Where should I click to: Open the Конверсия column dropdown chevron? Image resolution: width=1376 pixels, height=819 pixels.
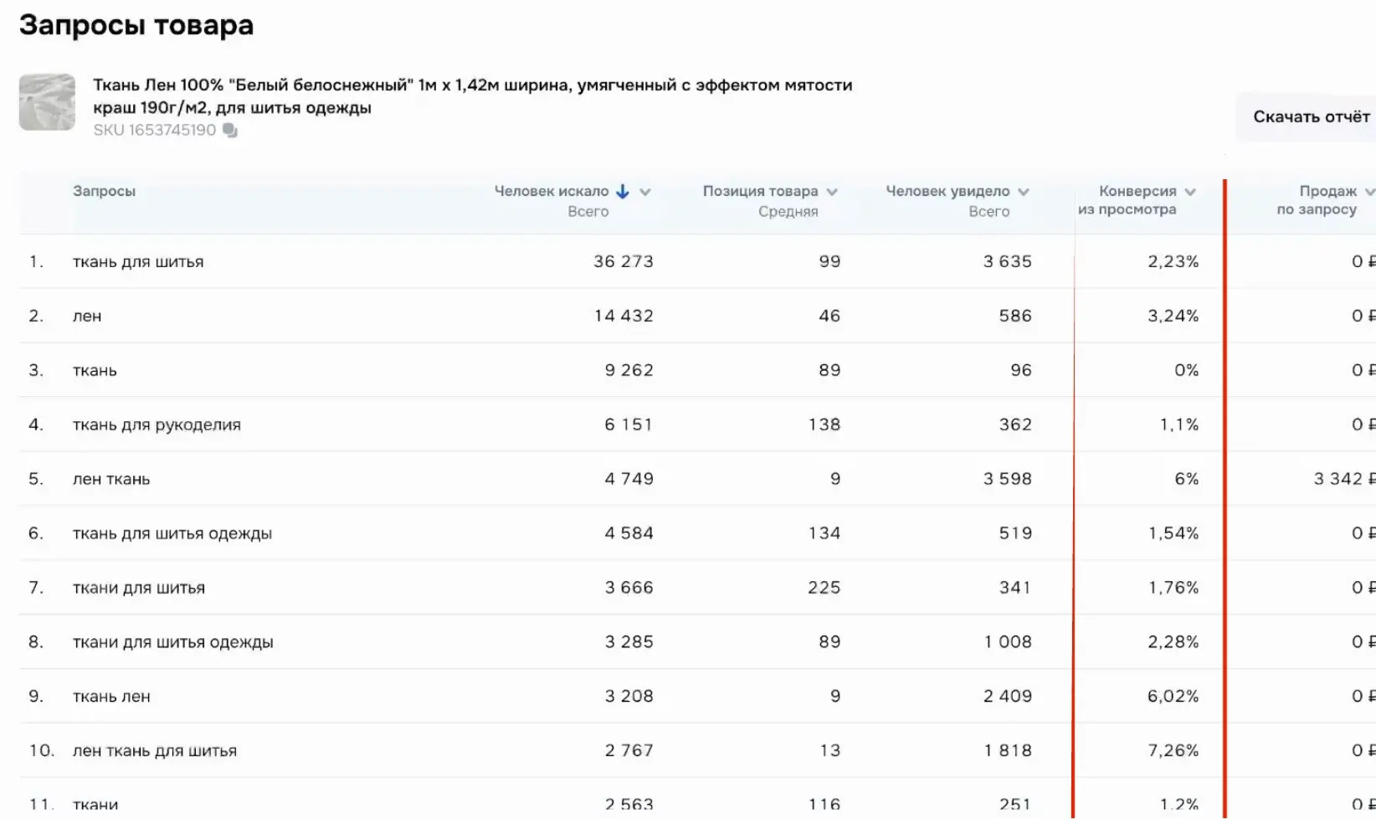click(x=1190, y=192)
